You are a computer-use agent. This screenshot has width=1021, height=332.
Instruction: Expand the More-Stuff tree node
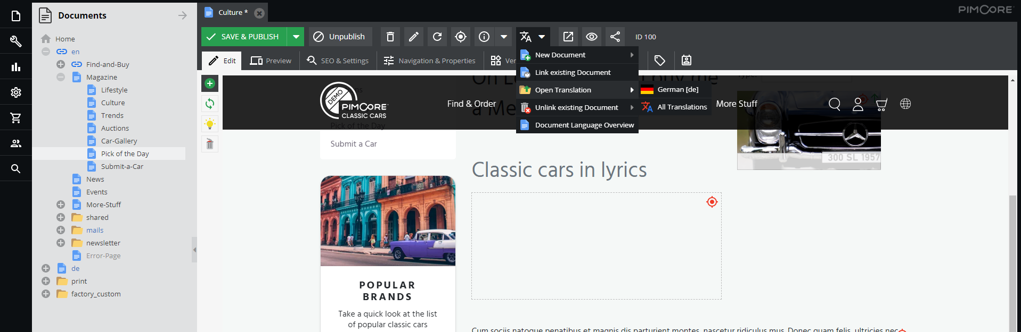pos(61,205)
